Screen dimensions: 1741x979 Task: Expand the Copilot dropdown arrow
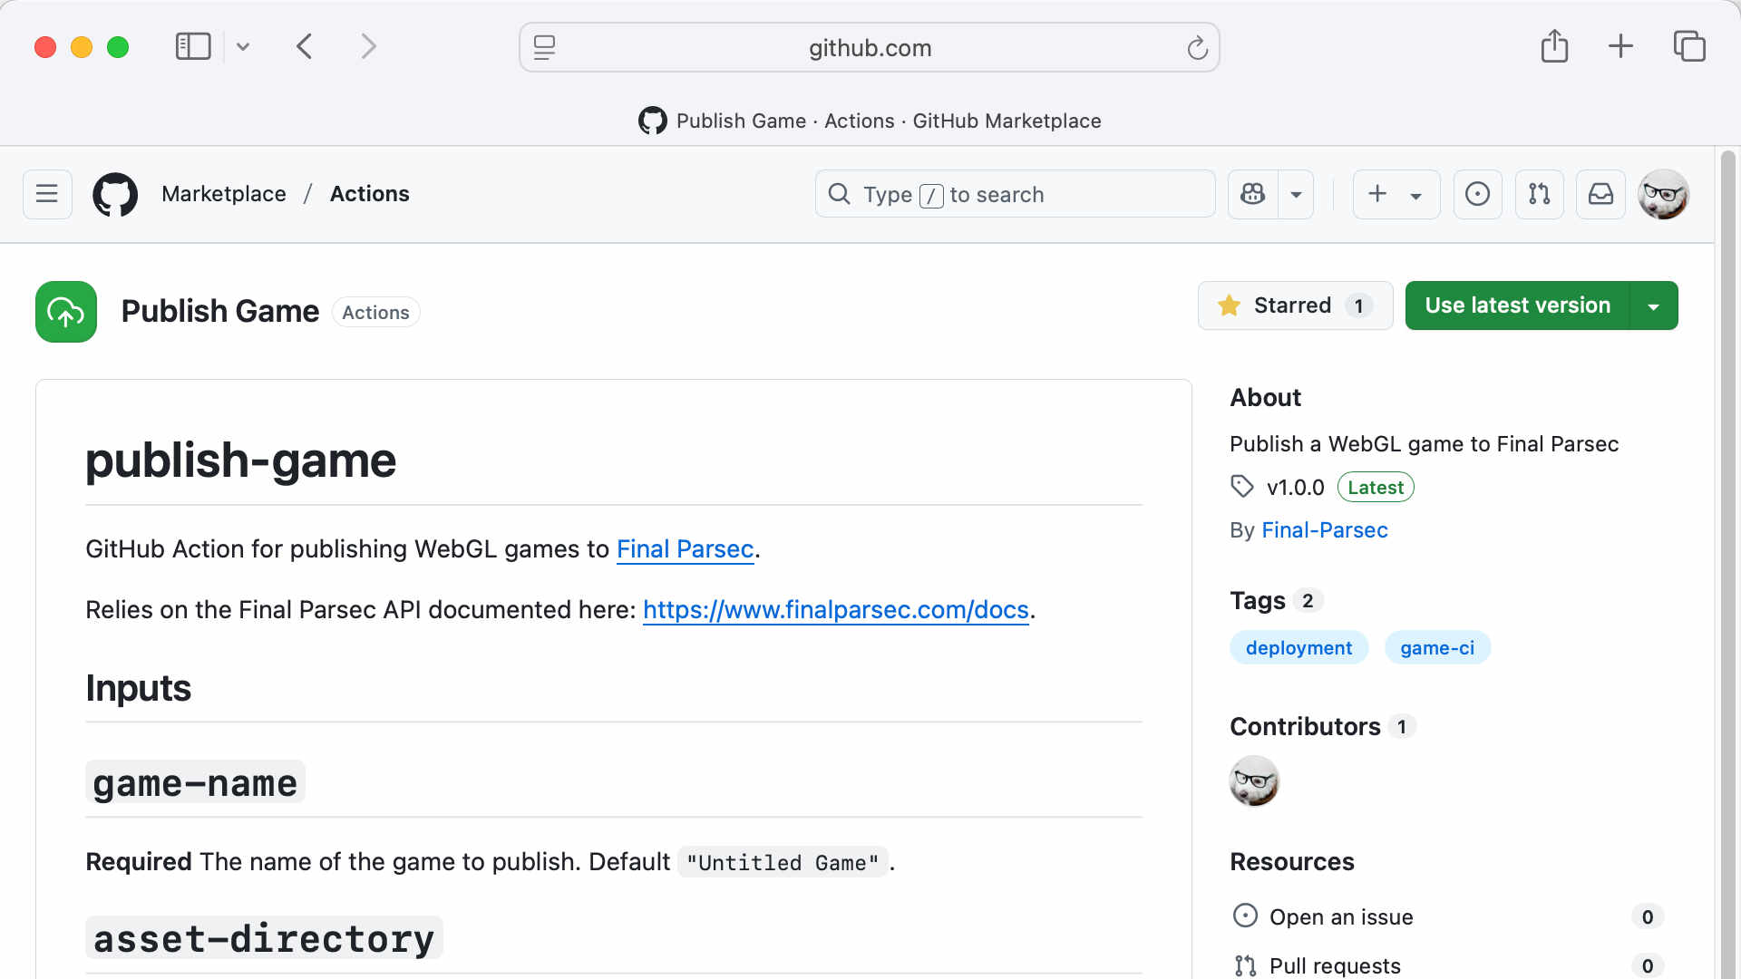click(1296, 194)
